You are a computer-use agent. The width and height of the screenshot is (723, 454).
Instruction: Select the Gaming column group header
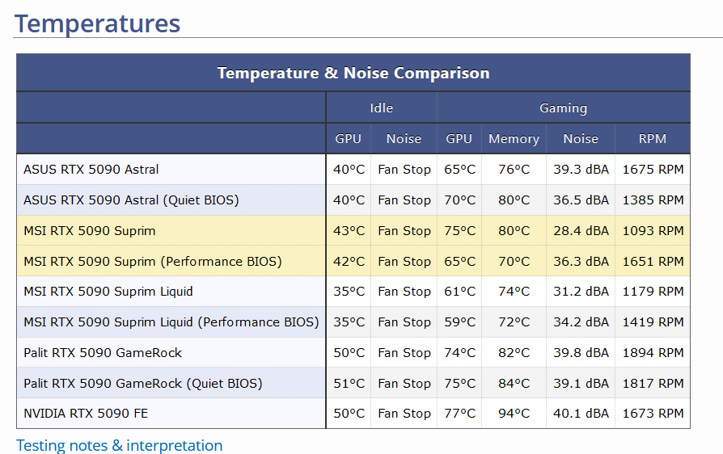563,108
